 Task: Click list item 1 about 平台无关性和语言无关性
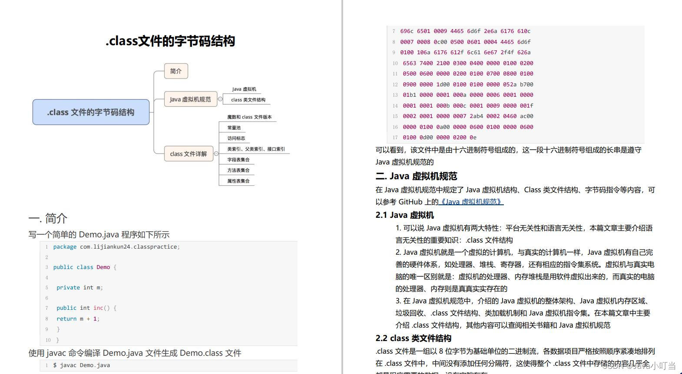pos(524,234)
